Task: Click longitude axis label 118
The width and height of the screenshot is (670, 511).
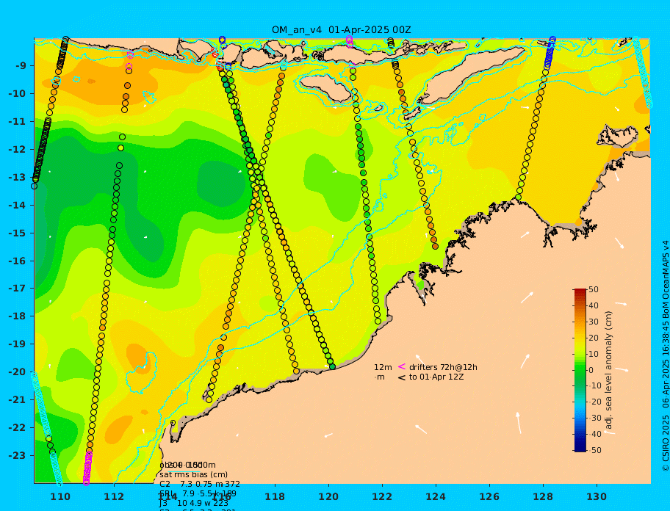Action: 275,496
